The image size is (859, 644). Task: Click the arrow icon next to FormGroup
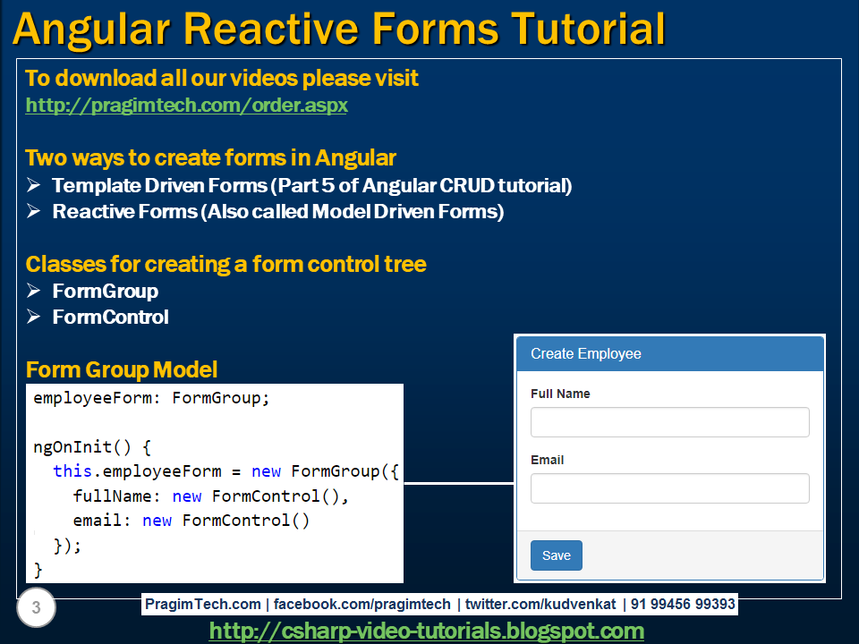(34, 292)
